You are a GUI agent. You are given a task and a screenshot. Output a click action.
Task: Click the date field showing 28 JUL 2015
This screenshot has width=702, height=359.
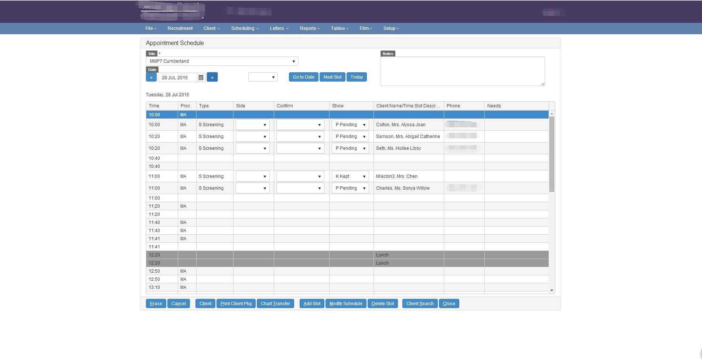[x=177, y=77]
